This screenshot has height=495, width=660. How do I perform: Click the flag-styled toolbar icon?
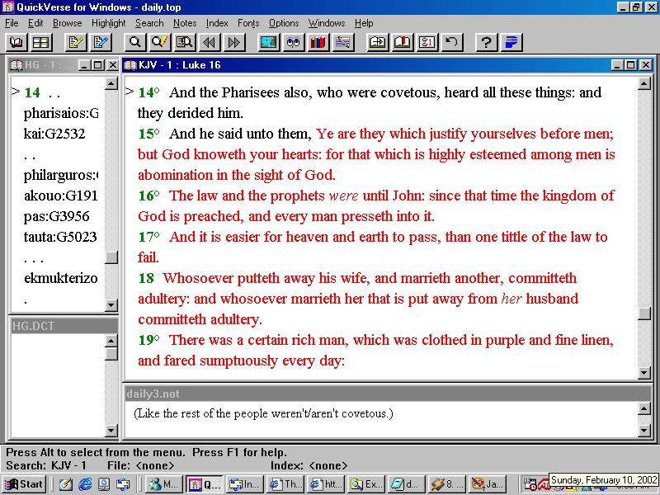(343, 42)
